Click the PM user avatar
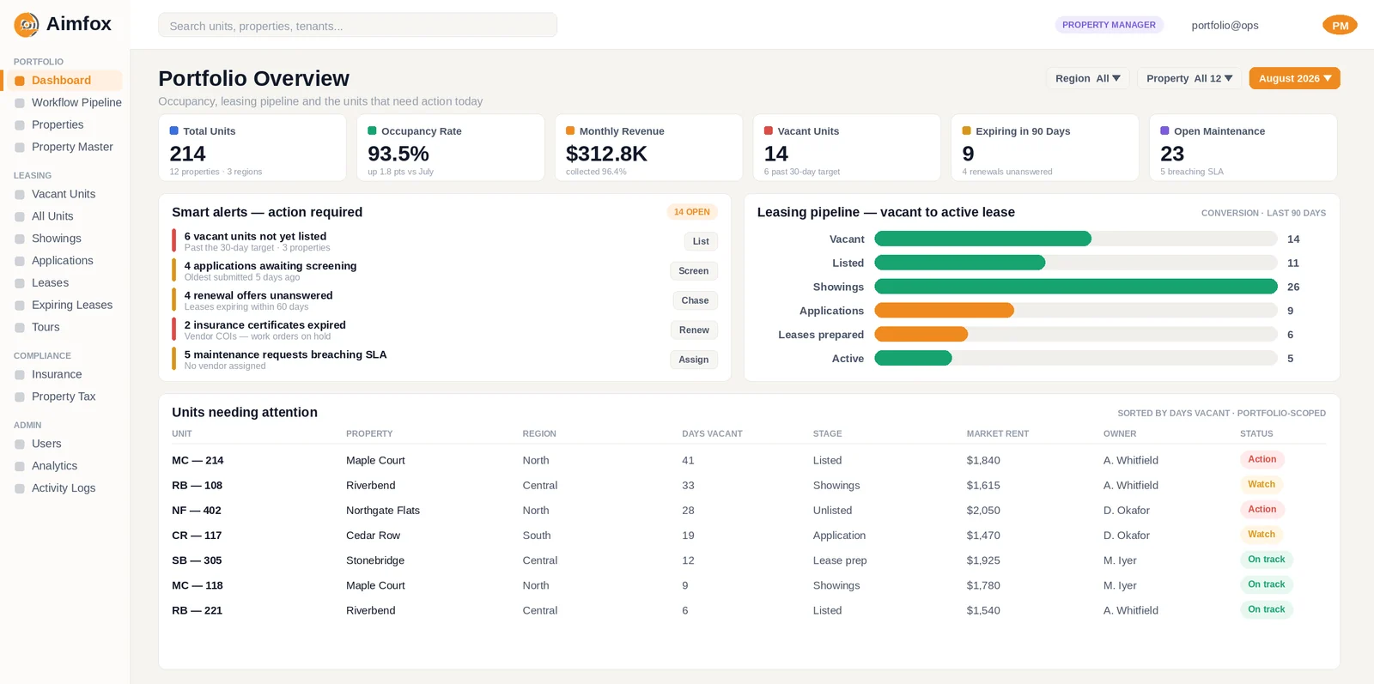The image size is (1374, 684). pos(1340,26)
